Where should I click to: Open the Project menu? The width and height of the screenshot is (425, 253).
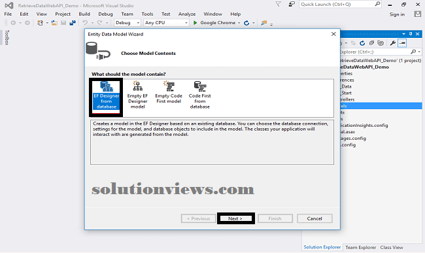point(63,14)
